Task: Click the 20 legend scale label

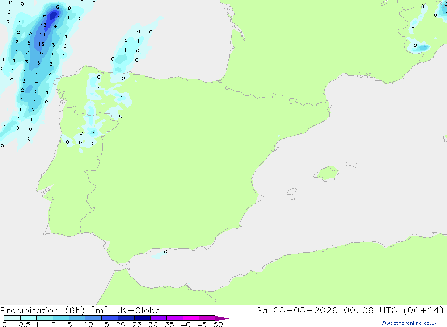Action: [121, 324]
